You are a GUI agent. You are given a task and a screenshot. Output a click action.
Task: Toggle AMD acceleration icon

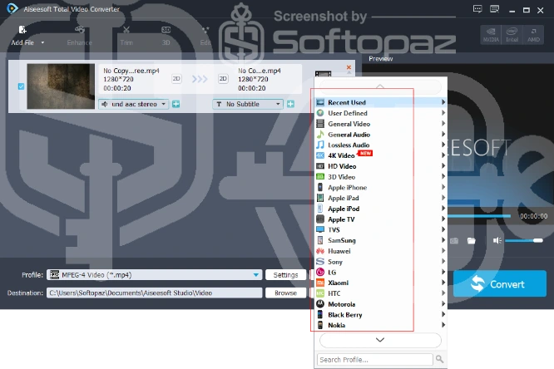coord(533,35)
